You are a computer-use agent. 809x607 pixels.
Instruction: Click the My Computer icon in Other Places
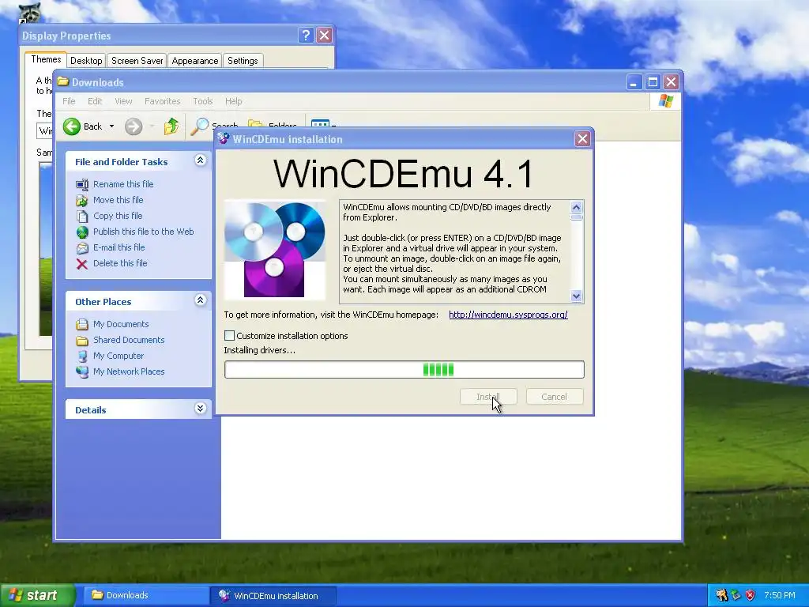(x=82, y=356)
